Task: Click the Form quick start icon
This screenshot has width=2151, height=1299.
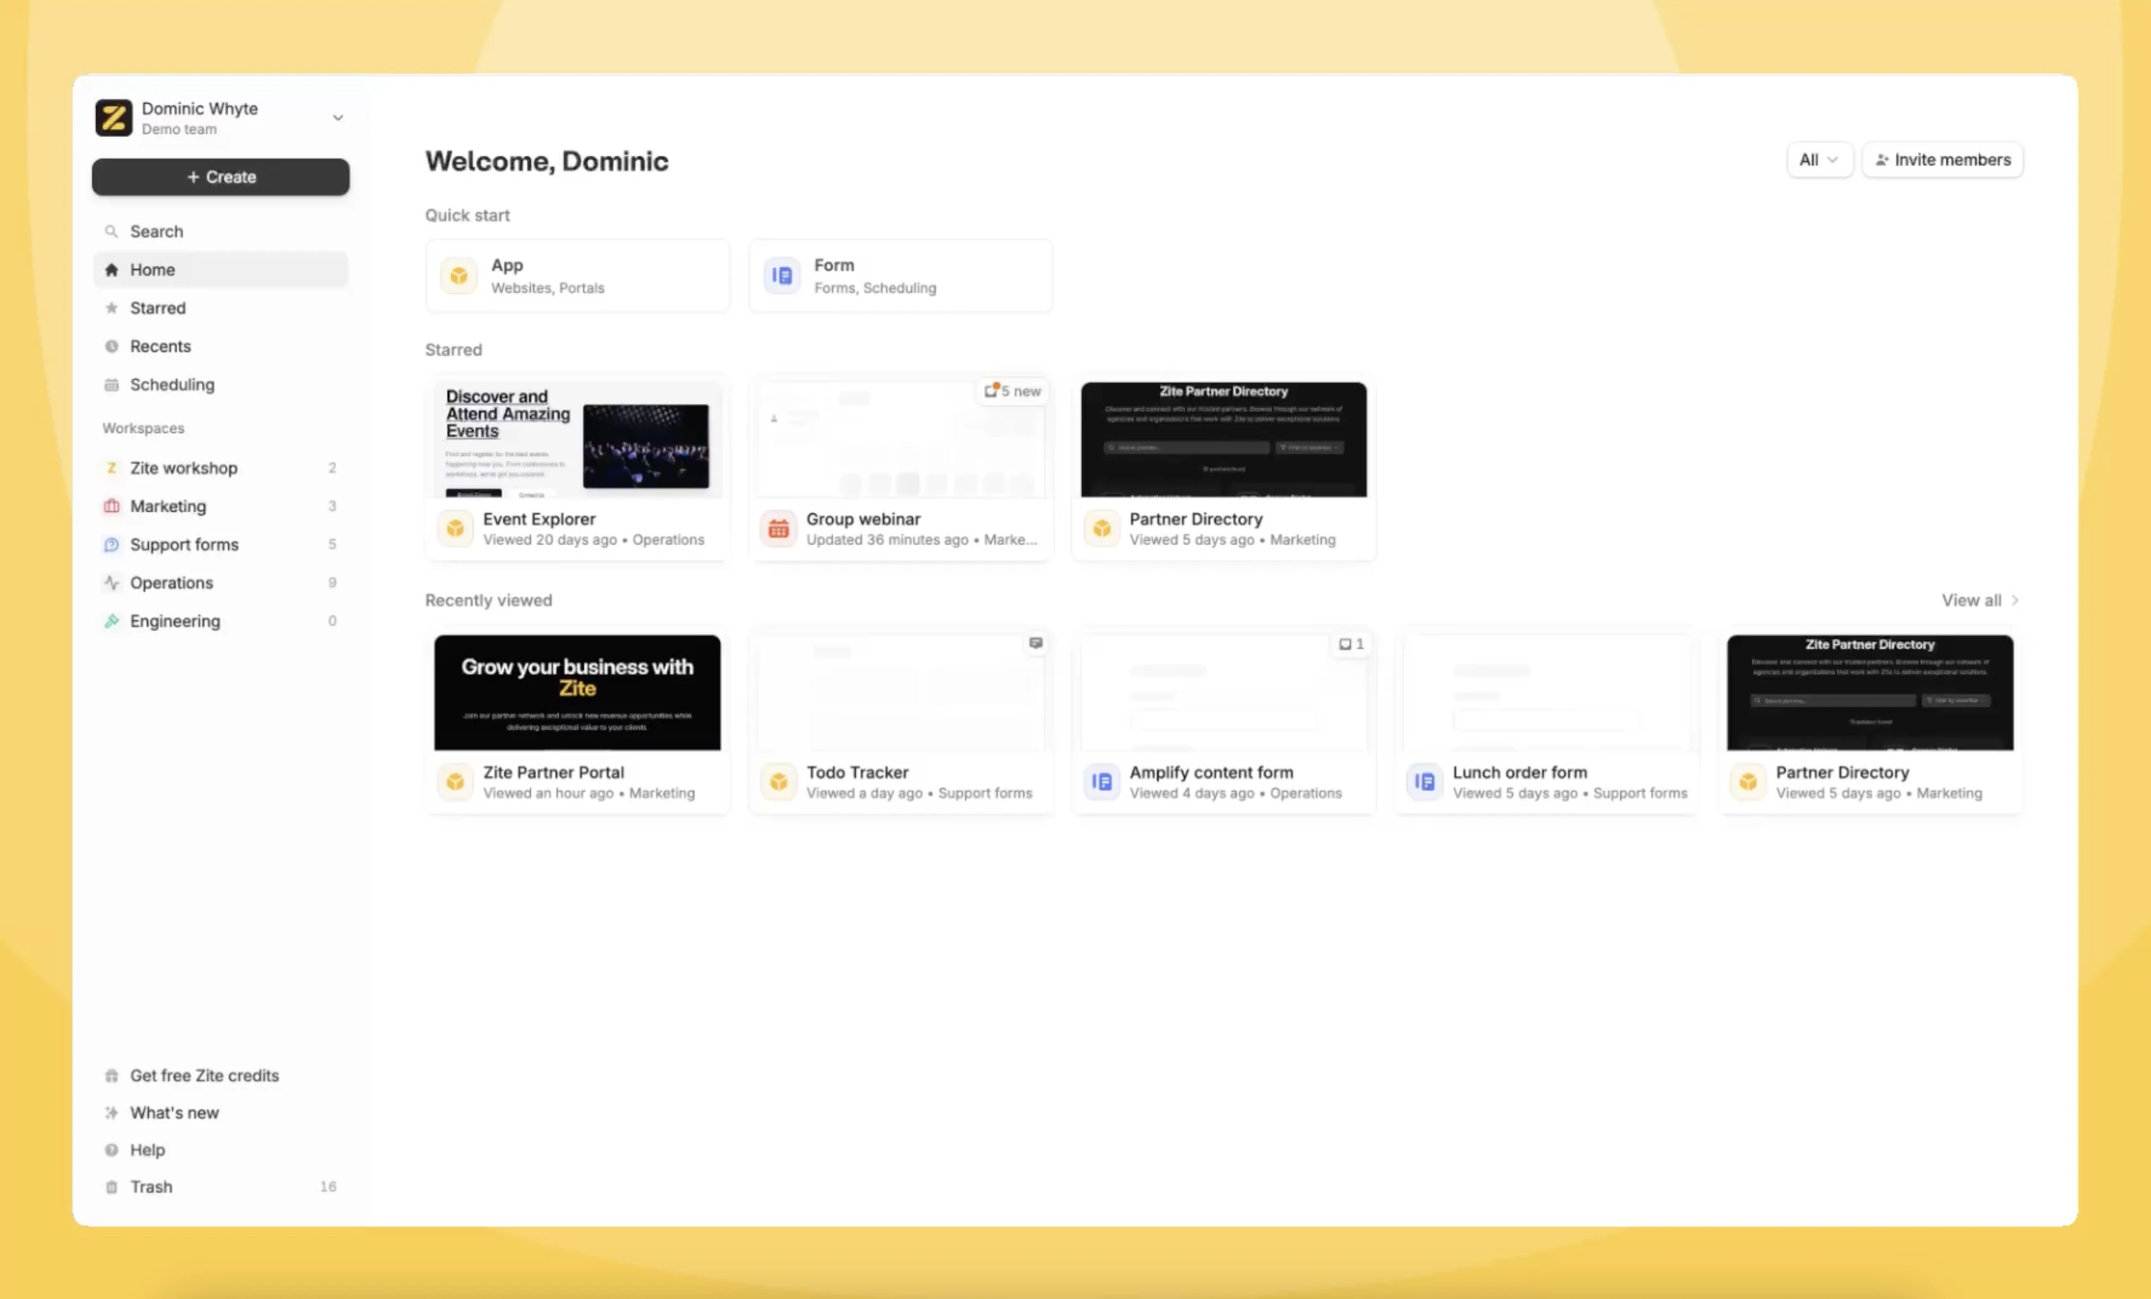Action: [781, 275]
